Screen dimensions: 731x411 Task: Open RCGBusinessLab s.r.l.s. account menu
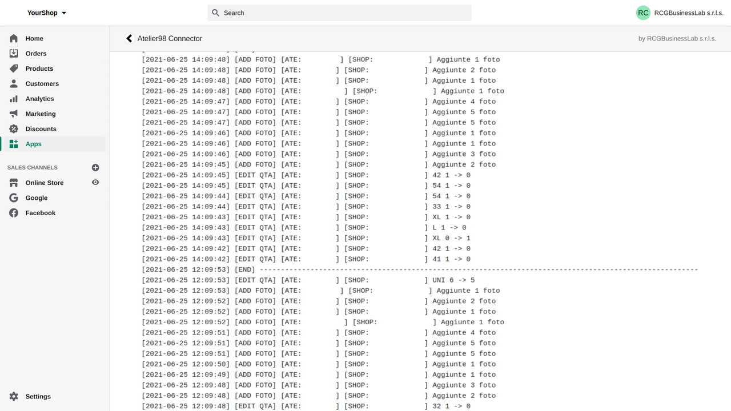680,13
